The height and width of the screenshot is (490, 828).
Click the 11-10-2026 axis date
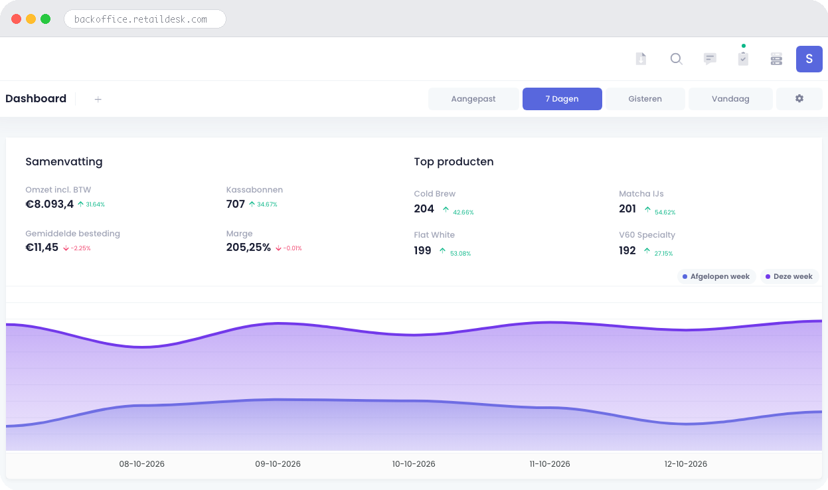click(550, 464)
